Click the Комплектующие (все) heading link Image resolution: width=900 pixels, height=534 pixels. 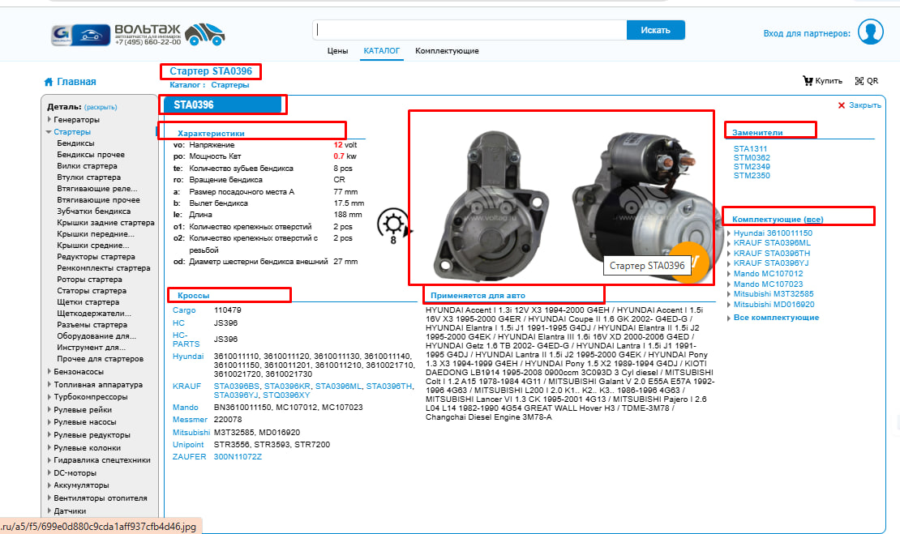[x=778, y=219]
